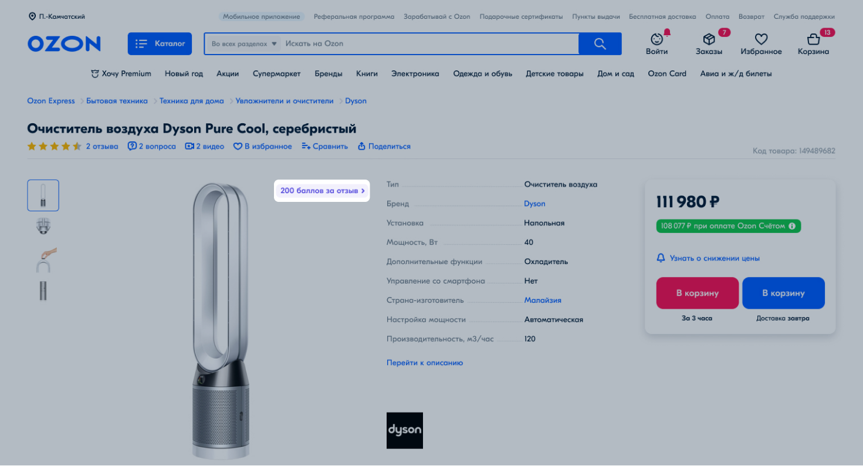Open Избранное heart icon in header

761,44
